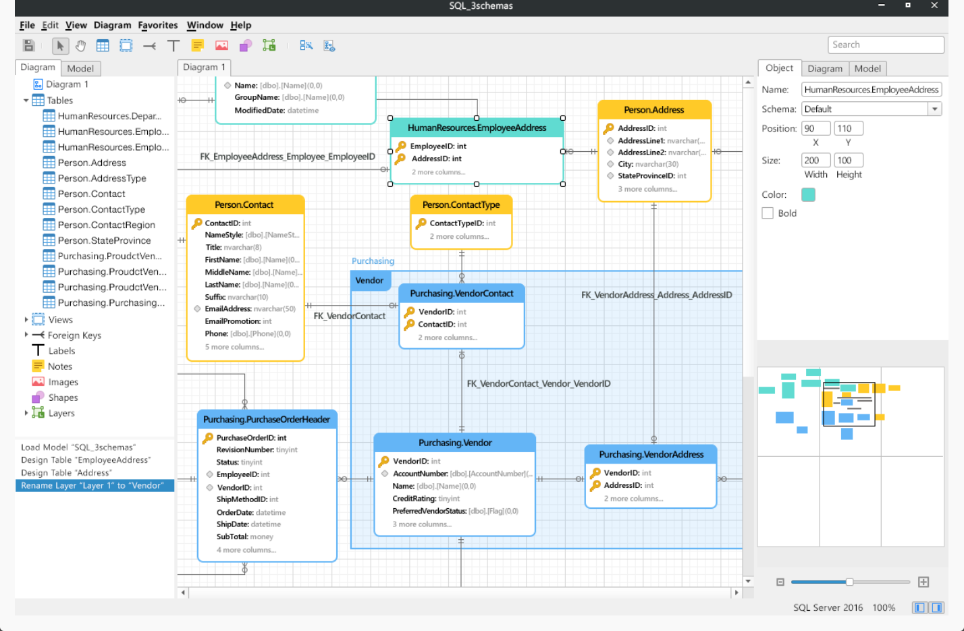Expand the Foreign Keys tree node

[x=26, y=335]
